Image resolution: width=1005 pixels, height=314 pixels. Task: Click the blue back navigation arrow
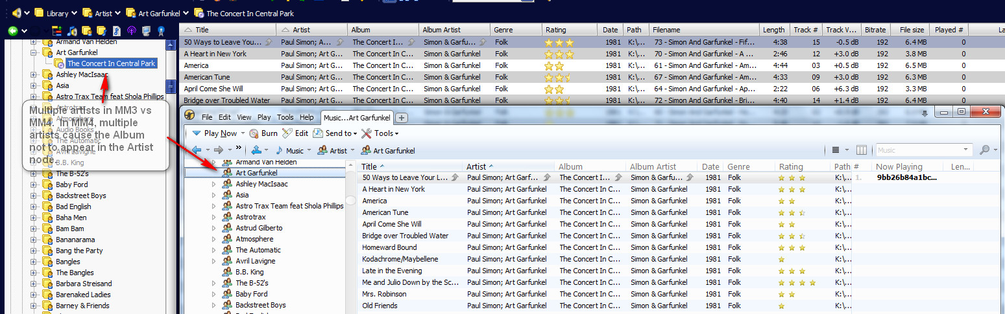coord(197,150)
